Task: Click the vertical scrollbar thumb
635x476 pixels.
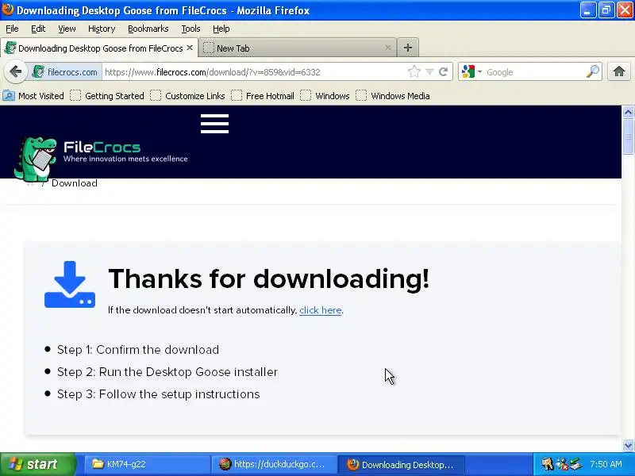Action: tap(628, 136)
